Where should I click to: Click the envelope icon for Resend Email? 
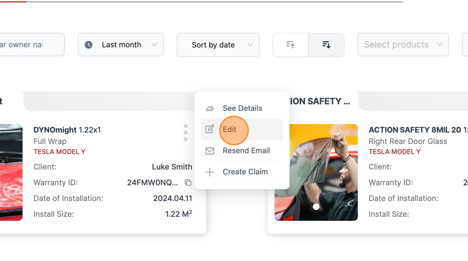click(210, 151)
